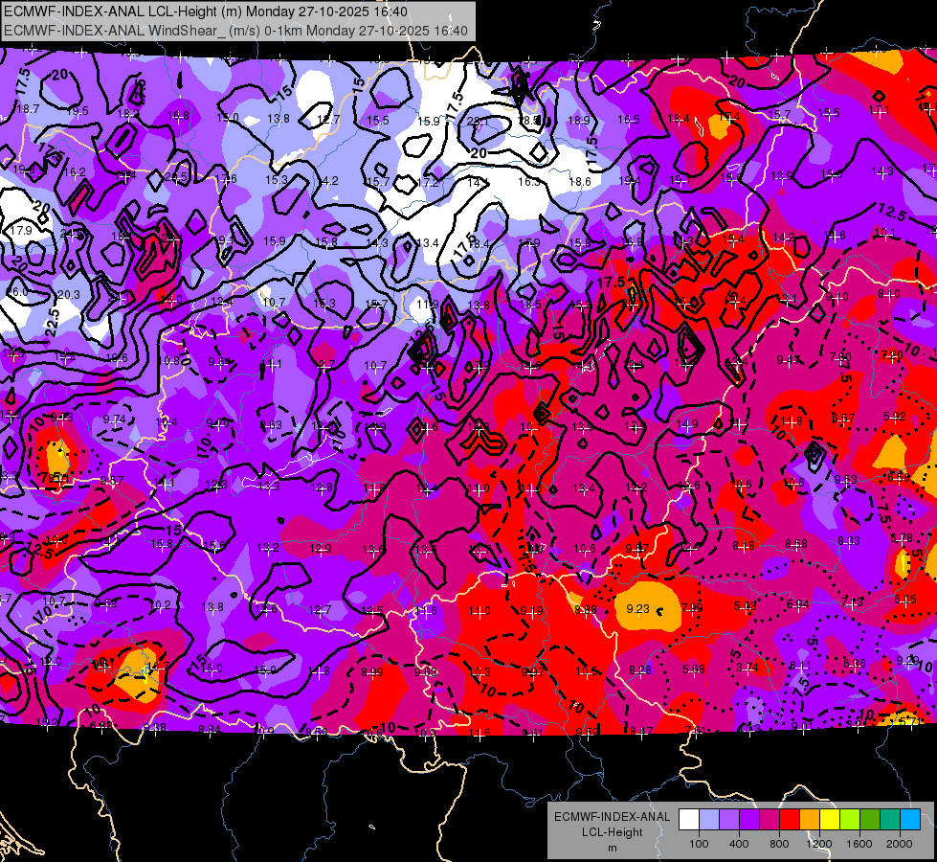Click the 17.9 wind shear value
The width and height of the screenshot is (937, 862).
click(x=21, y=230)
